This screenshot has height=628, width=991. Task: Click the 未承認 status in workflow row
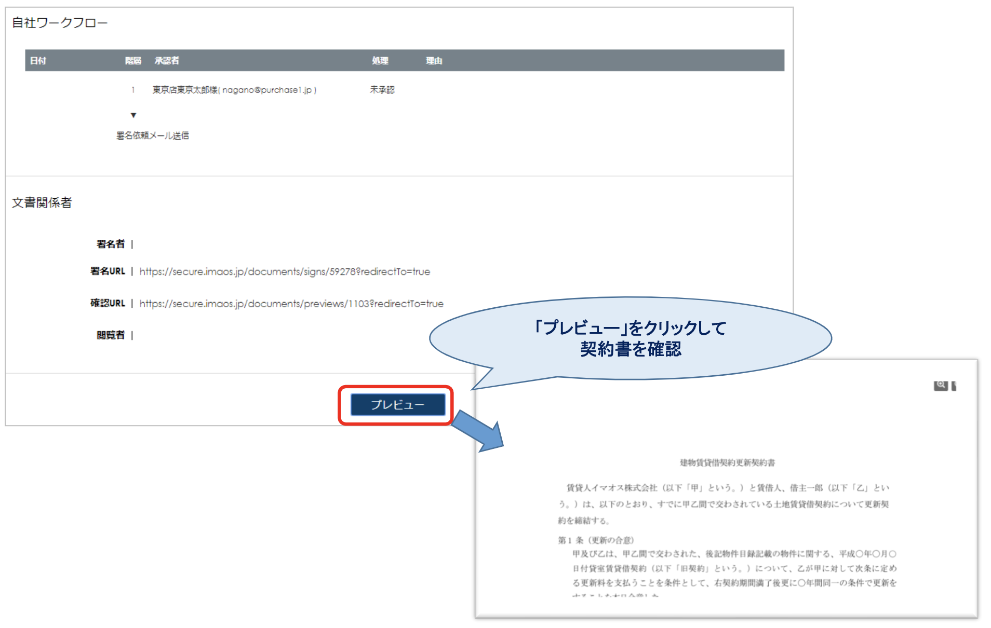coord(382,90)
